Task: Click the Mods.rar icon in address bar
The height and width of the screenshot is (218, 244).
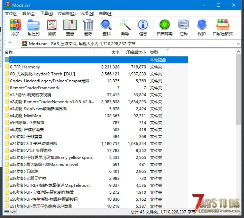Action: 25,43
